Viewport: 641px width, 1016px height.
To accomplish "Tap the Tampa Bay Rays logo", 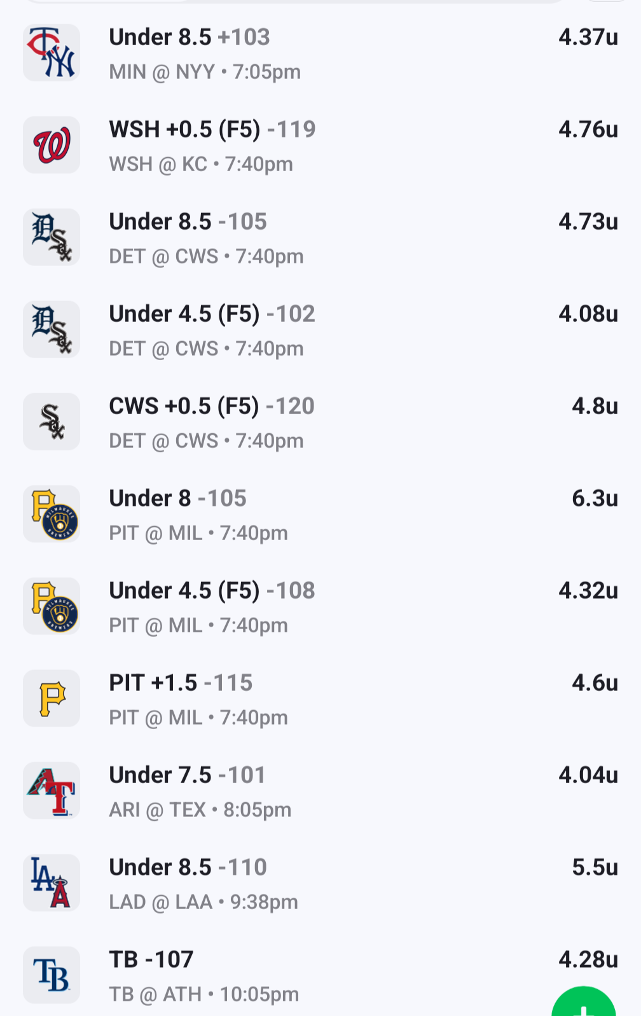I will [x=52, y=975].
